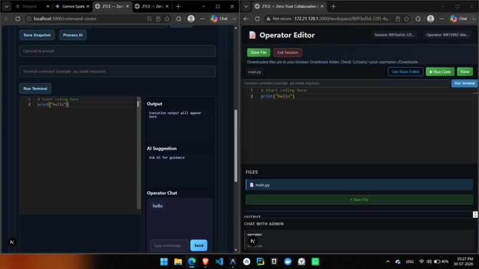Open main.py in the Files list
The width and height of the screenshot is (479, 269).
tap(359, 185)
